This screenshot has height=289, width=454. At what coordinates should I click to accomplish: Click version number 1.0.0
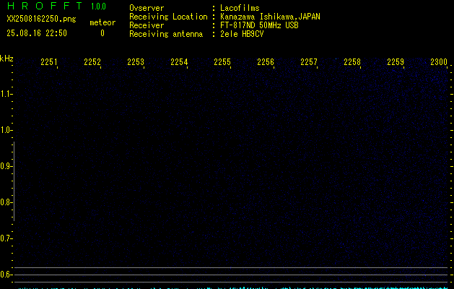(98, 7)
